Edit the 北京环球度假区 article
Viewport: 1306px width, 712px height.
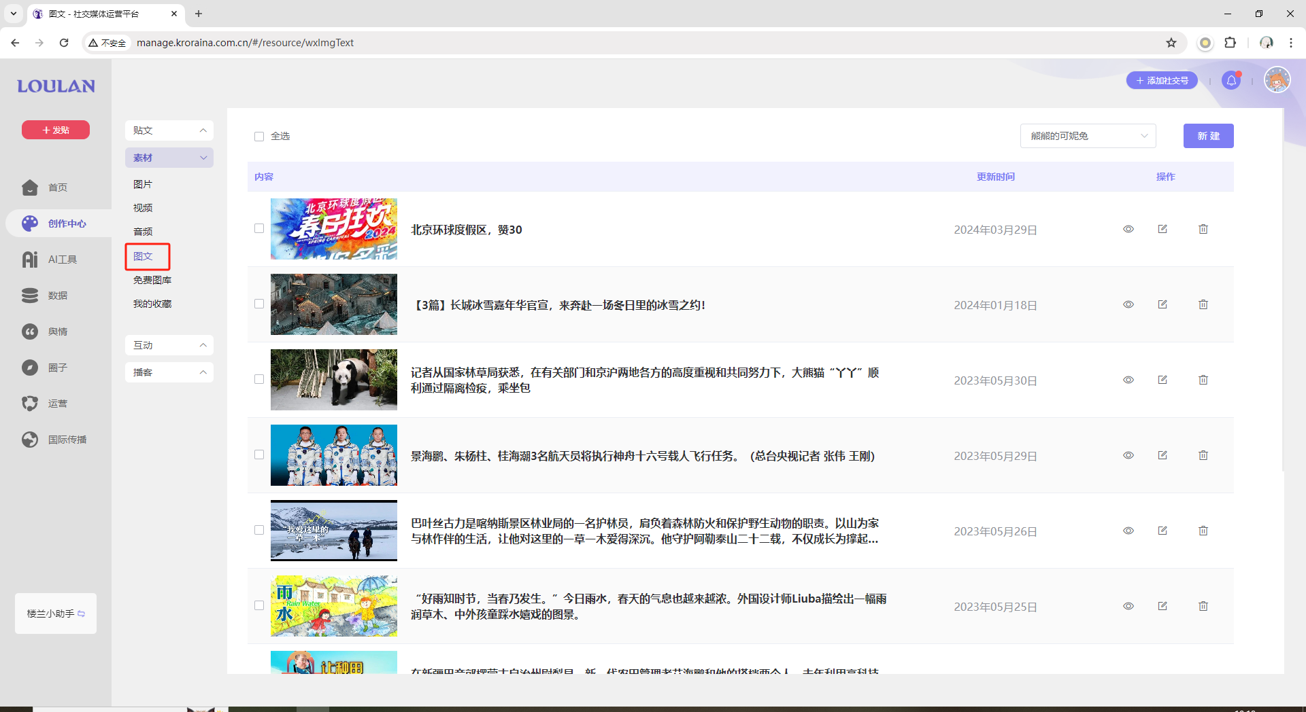pyautogui.click(x=1162, y=229)
